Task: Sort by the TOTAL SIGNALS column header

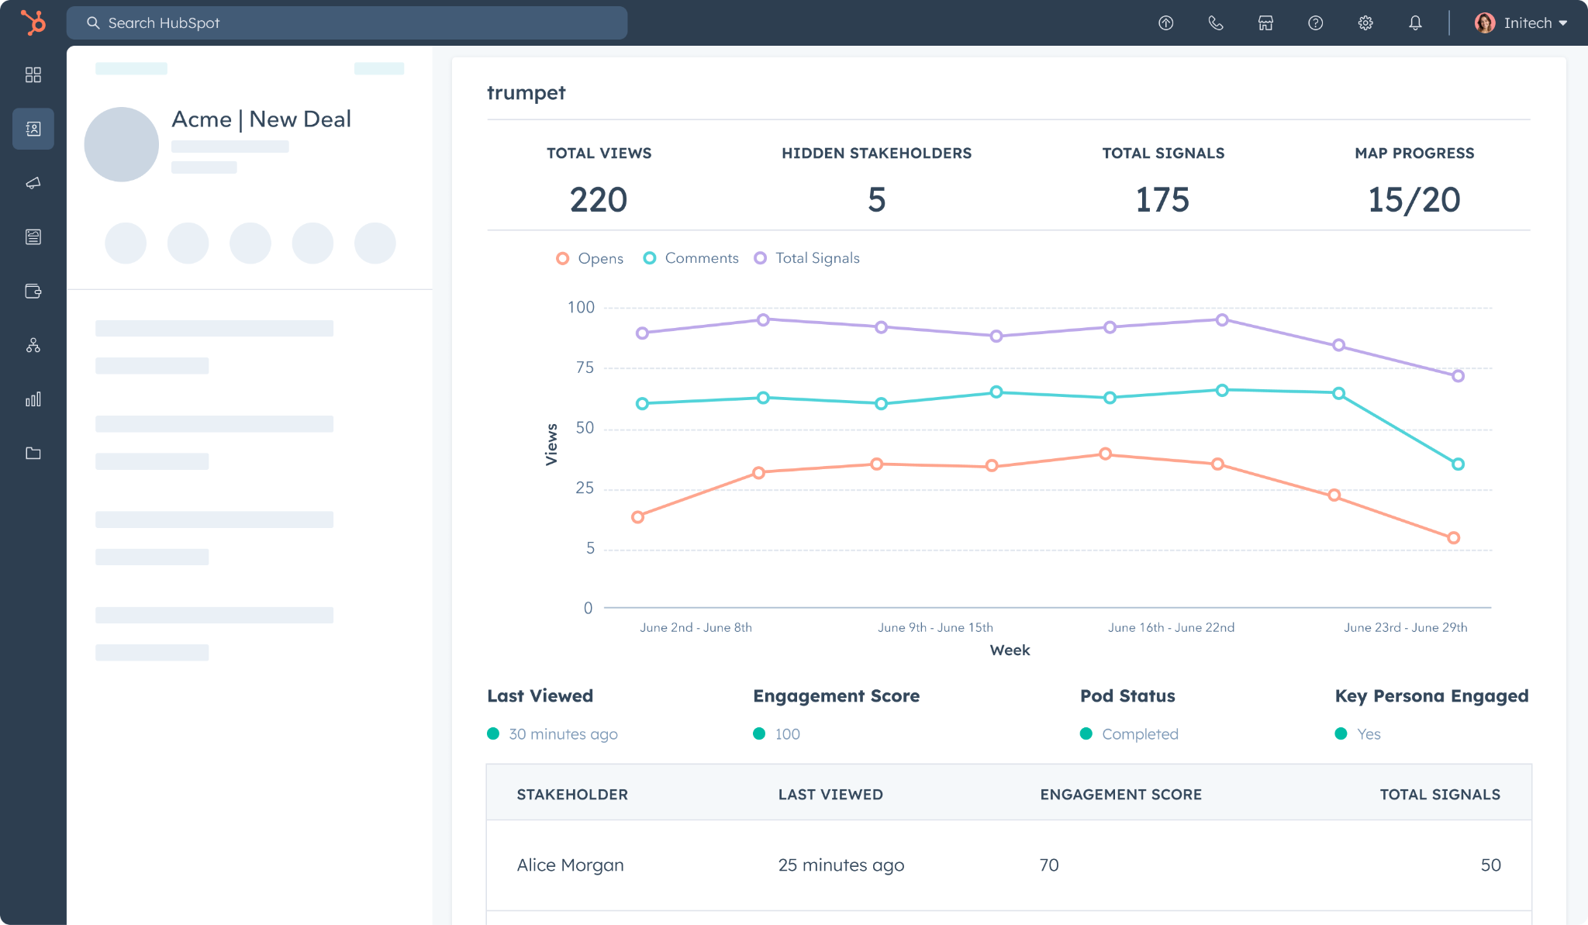Action: [x=1440, y=795]
